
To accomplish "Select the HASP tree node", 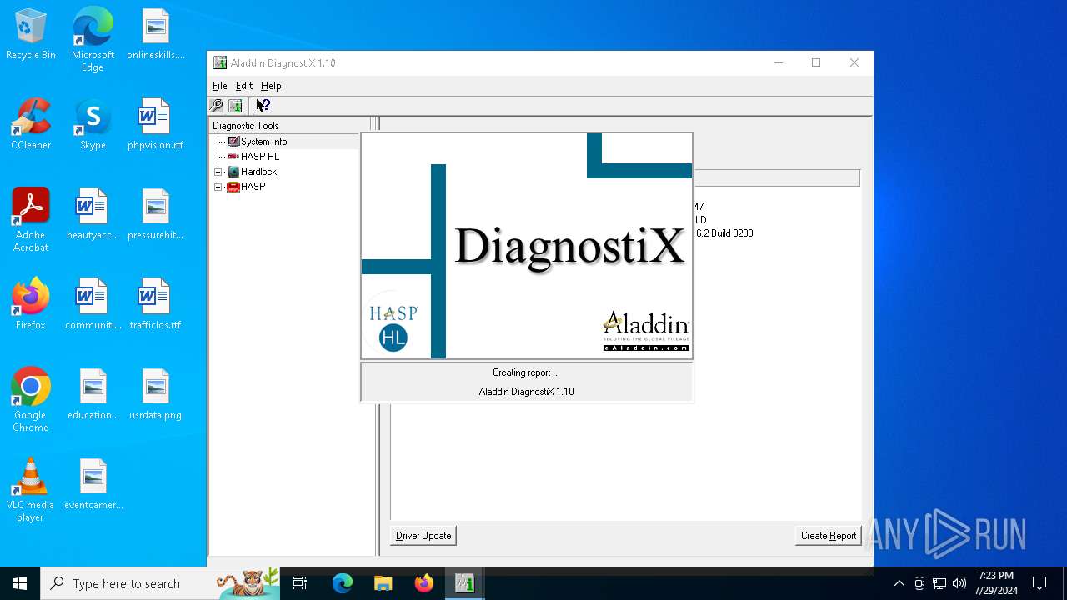I will tap(253, 187).
